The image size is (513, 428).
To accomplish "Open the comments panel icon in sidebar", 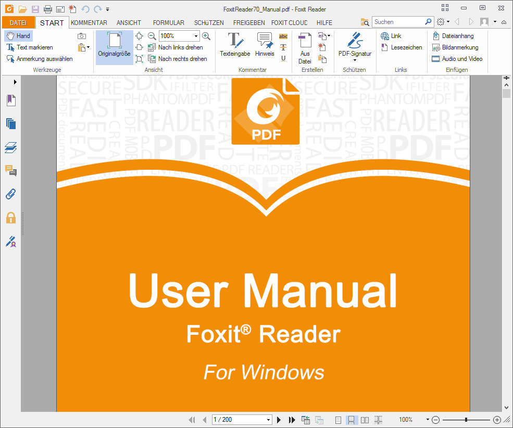I will (11, 171).
